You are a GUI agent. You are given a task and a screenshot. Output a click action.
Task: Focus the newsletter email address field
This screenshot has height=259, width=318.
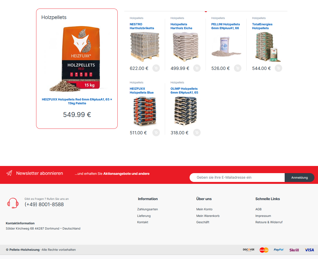(x=237, y=178)
